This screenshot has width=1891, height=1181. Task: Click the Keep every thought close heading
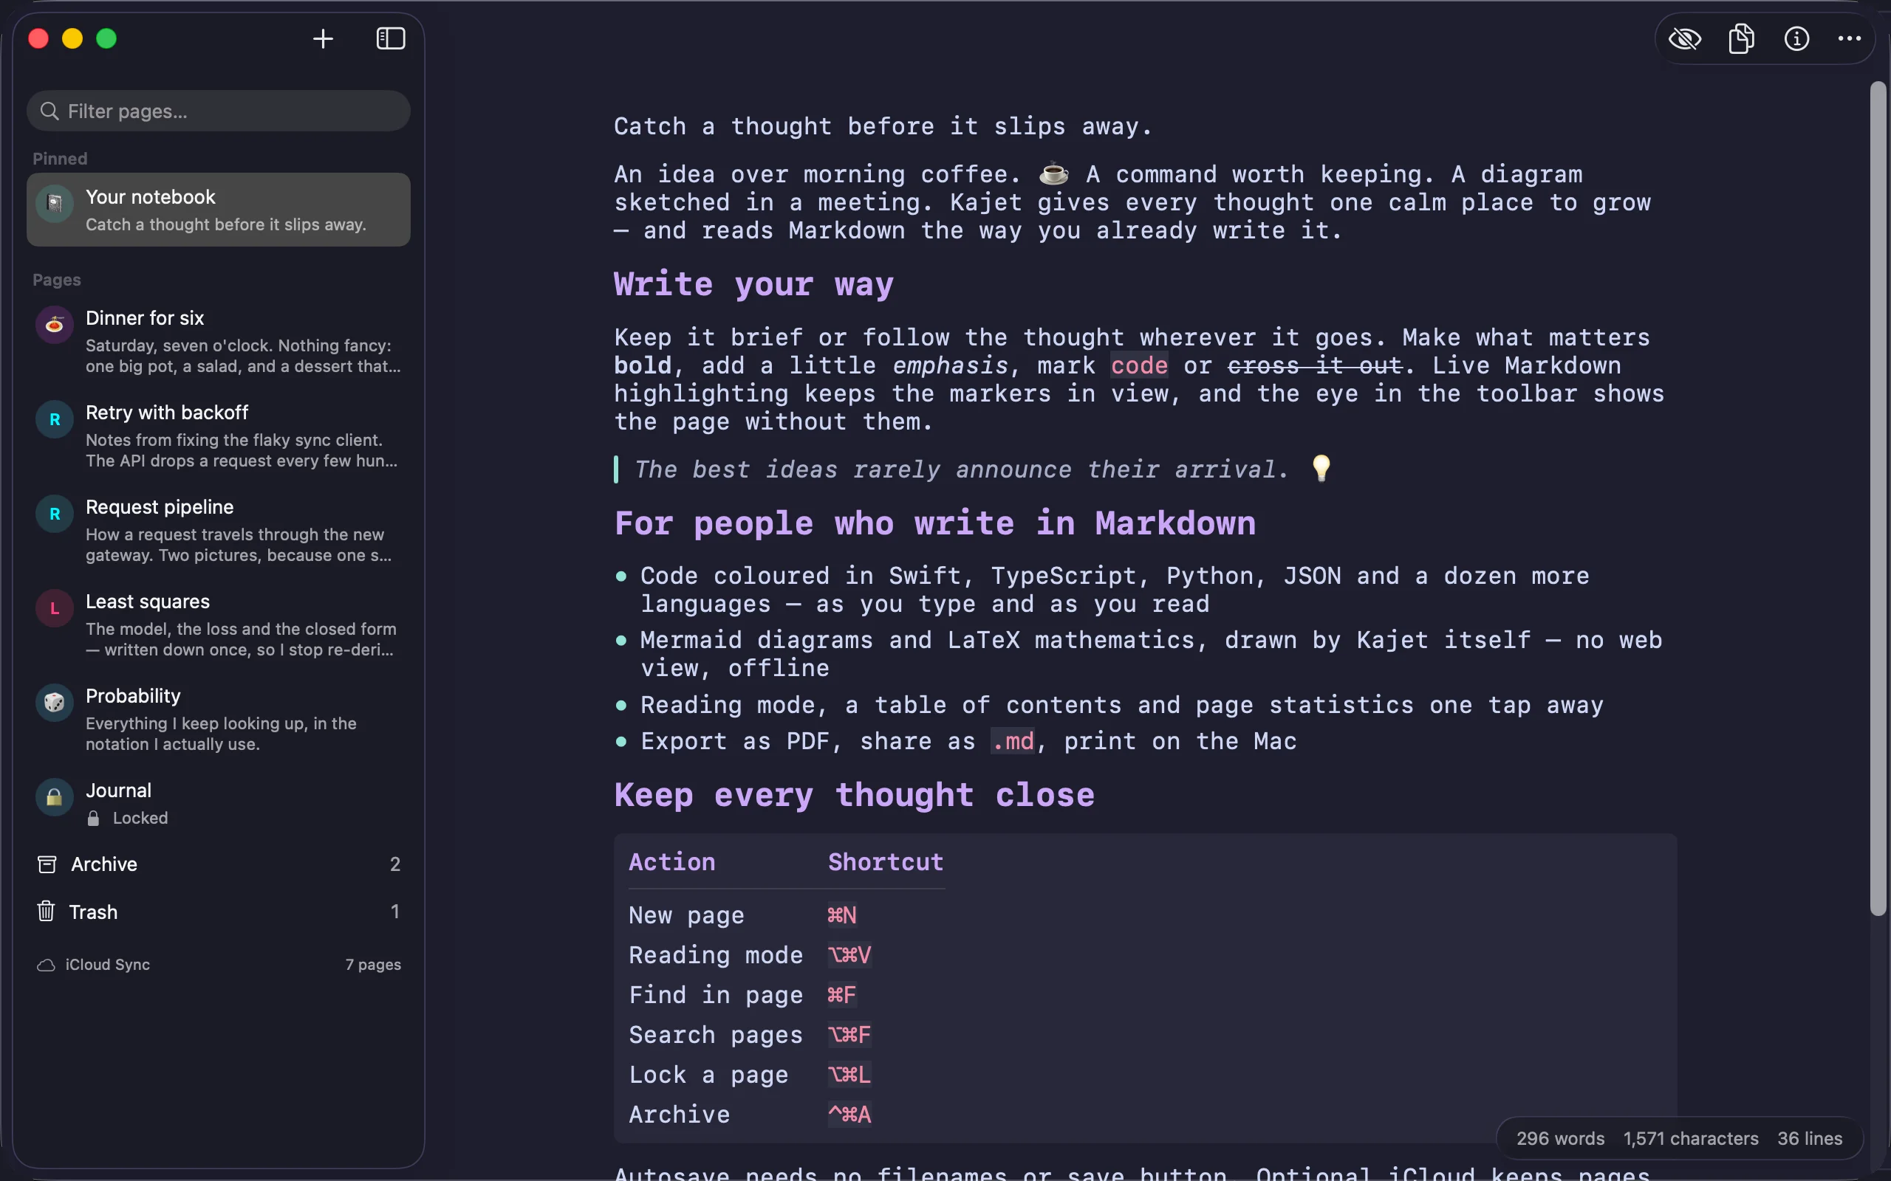coord(854,795)
